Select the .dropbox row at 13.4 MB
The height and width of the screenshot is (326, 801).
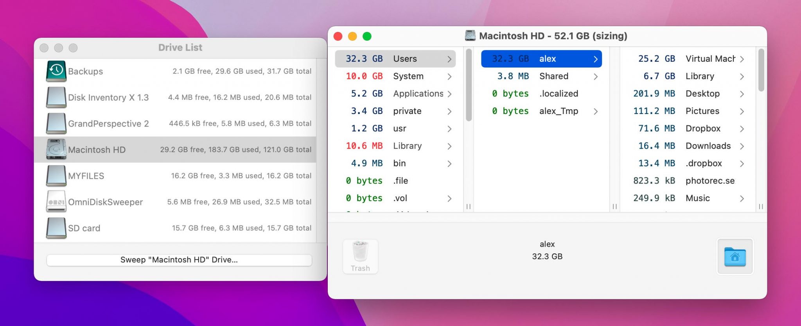point(688,163)
